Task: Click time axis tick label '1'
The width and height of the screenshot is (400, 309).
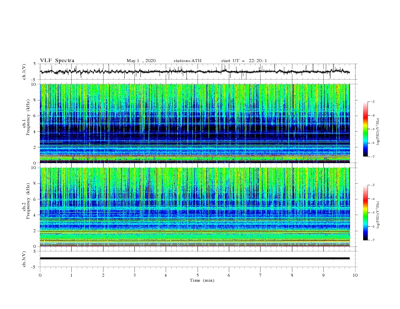Action: tap(71, 275)
